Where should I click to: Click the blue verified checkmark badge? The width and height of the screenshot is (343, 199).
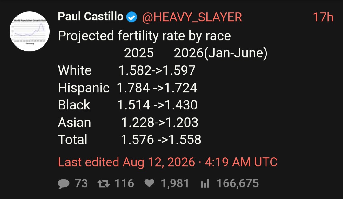pos(132,17)
